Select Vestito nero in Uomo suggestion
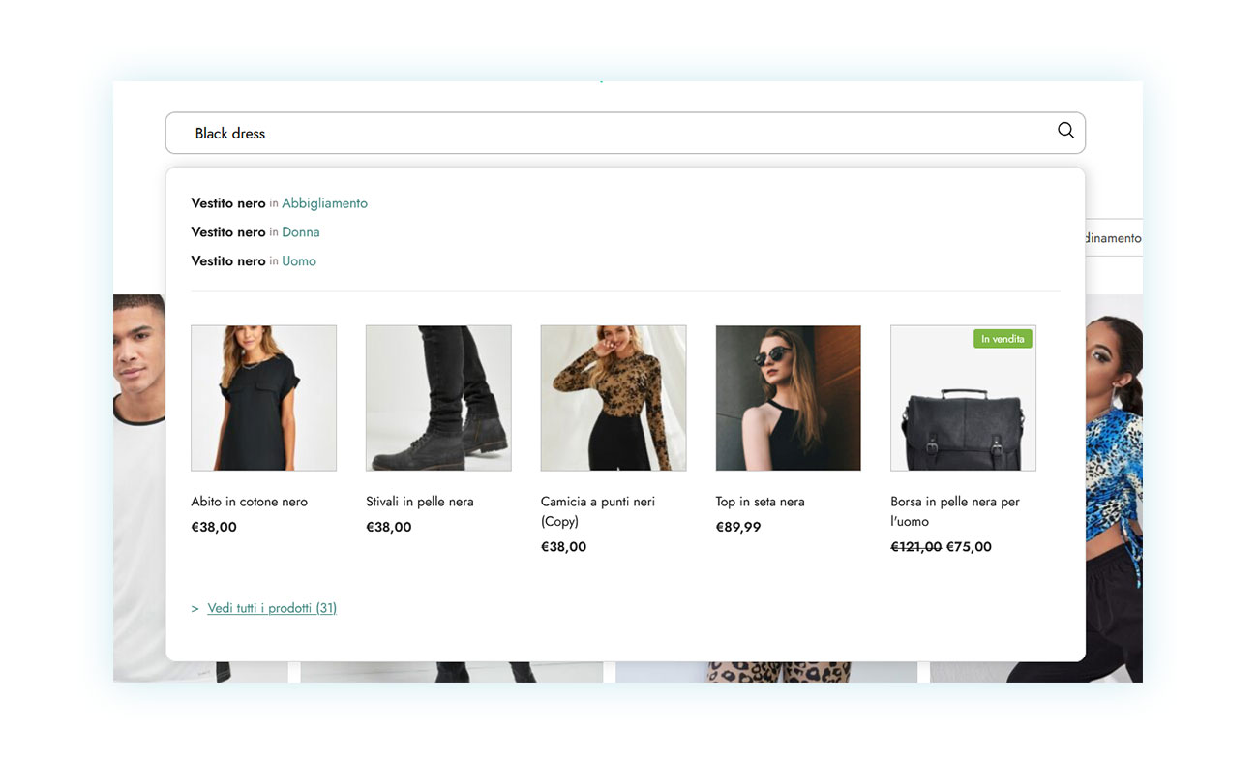 pyautogui.click(x=254, y=261)
